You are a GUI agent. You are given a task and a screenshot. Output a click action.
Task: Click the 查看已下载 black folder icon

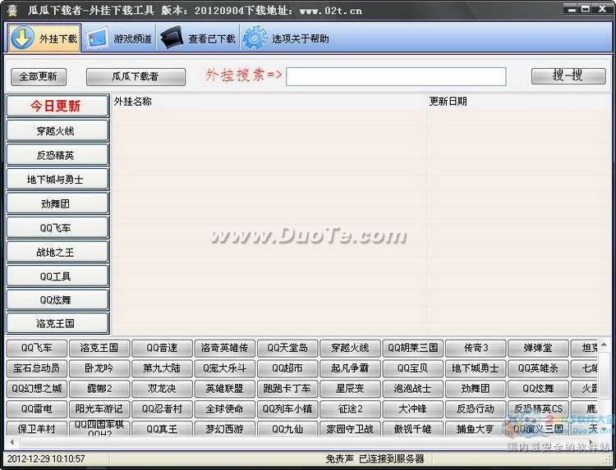click(x=172, y=38)
